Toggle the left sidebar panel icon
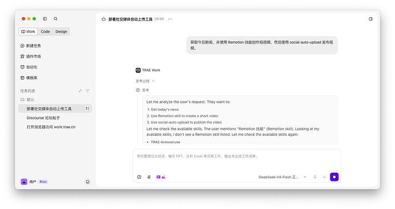395x209 pixels. click(45, 19)
